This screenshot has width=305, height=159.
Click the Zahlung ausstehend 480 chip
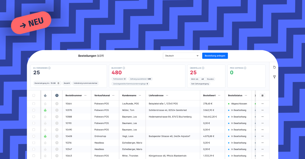[x=141, y=79]
